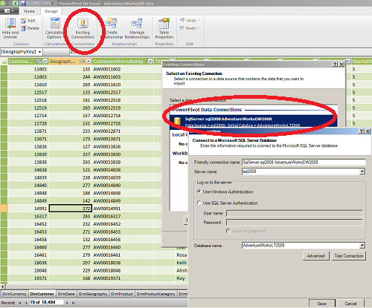Go to the last record
The image size is (372, 308).
point(73,303)
